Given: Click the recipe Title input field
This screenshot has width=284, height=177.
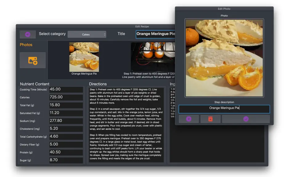Looking at the screenshot, I should point(156,34).
